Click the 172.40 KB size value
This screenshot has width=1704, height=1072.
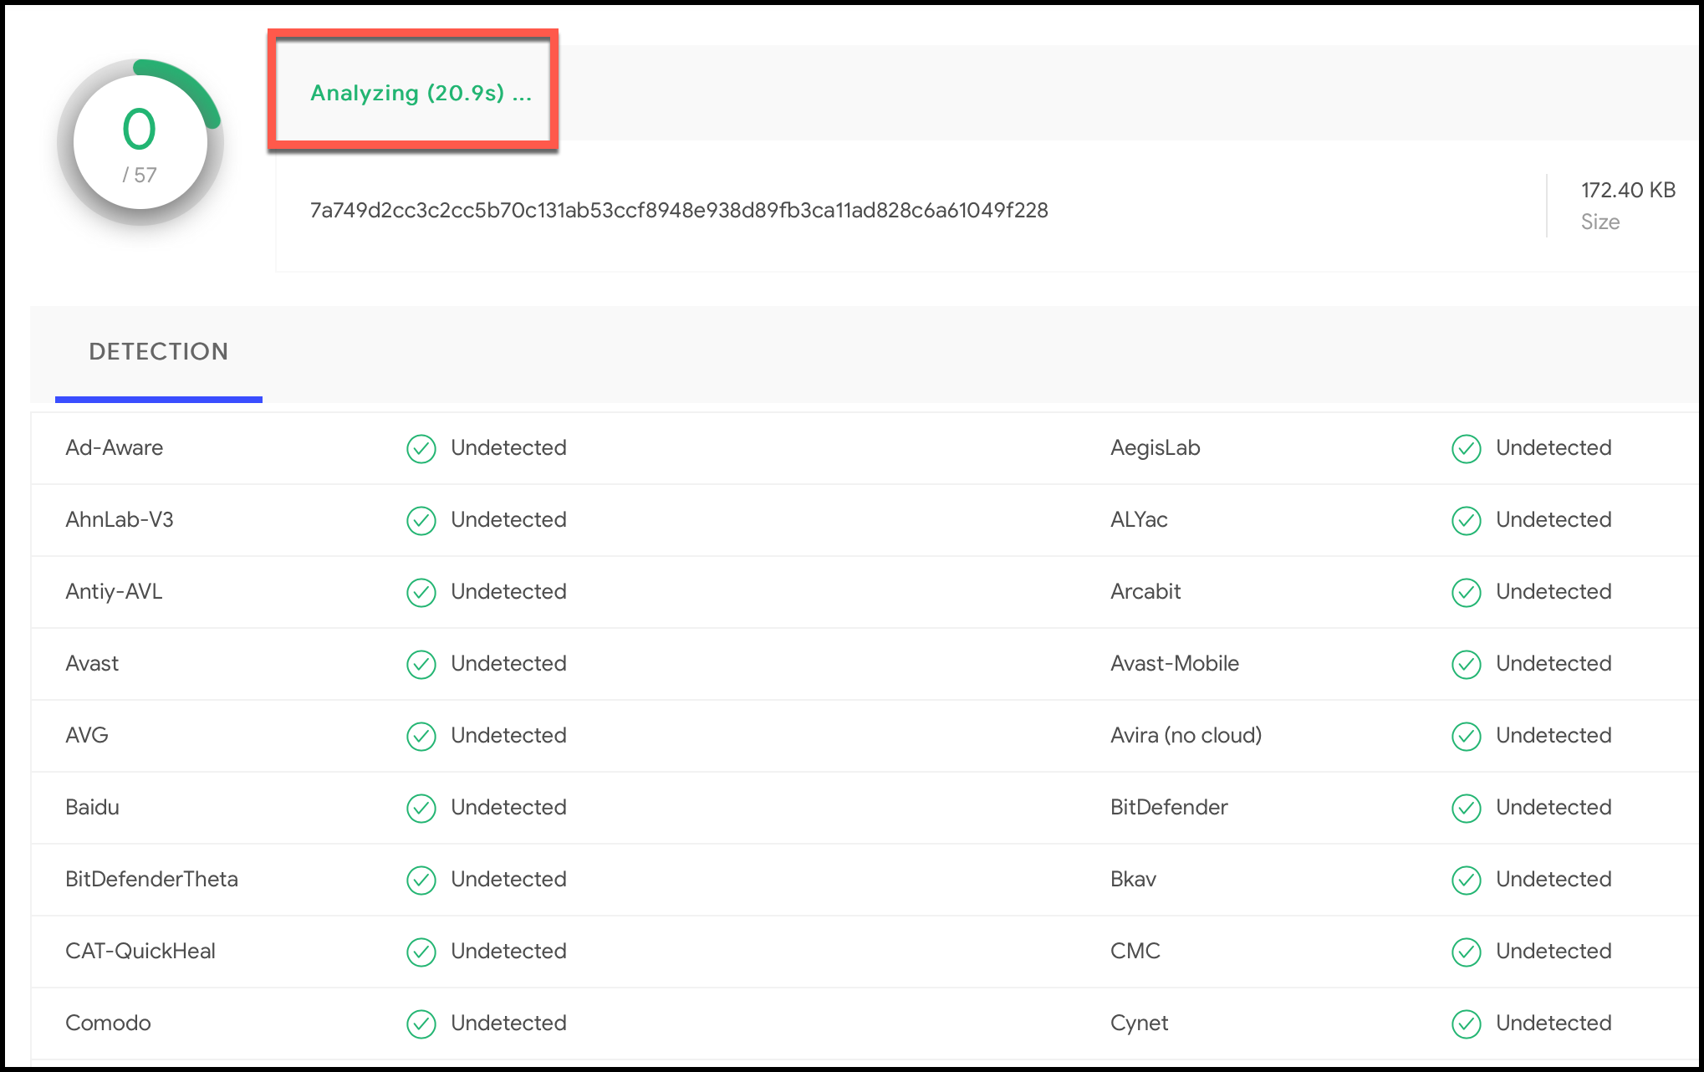click(x=1627, y=191)
